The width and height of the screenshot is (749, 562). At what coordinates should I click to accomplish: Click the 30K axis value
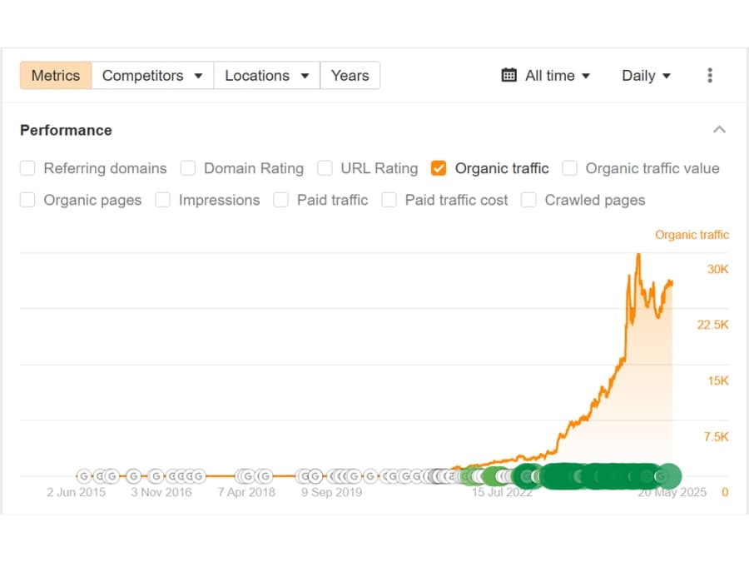click(x=717, y=269)
